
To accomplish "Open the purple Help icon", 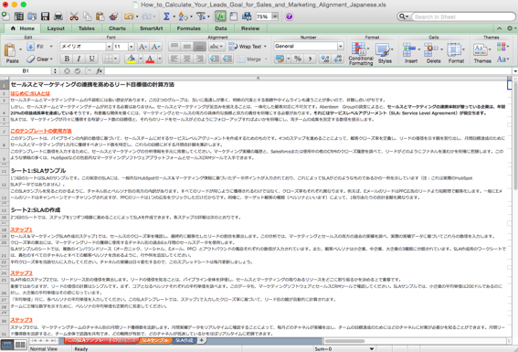I will (x=289, y=16).
